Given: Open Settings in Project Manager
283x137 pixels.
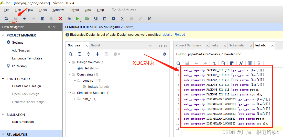Looking at the screenshot, I should (18, 43).
